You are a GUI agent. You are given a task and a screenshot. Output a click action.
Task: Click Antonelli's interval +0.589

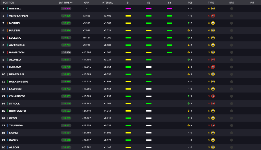[107, 45]
